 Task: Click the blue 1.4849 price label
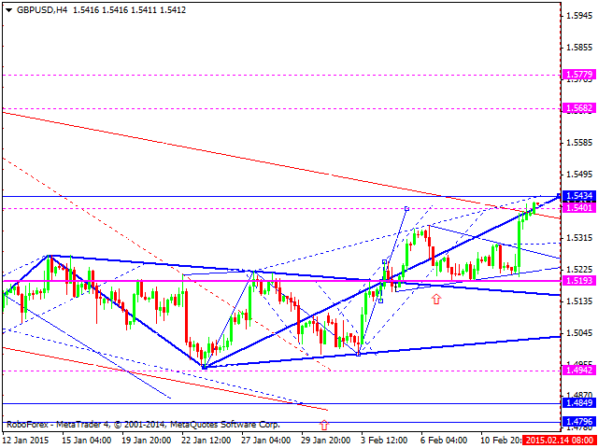point(578,403)
